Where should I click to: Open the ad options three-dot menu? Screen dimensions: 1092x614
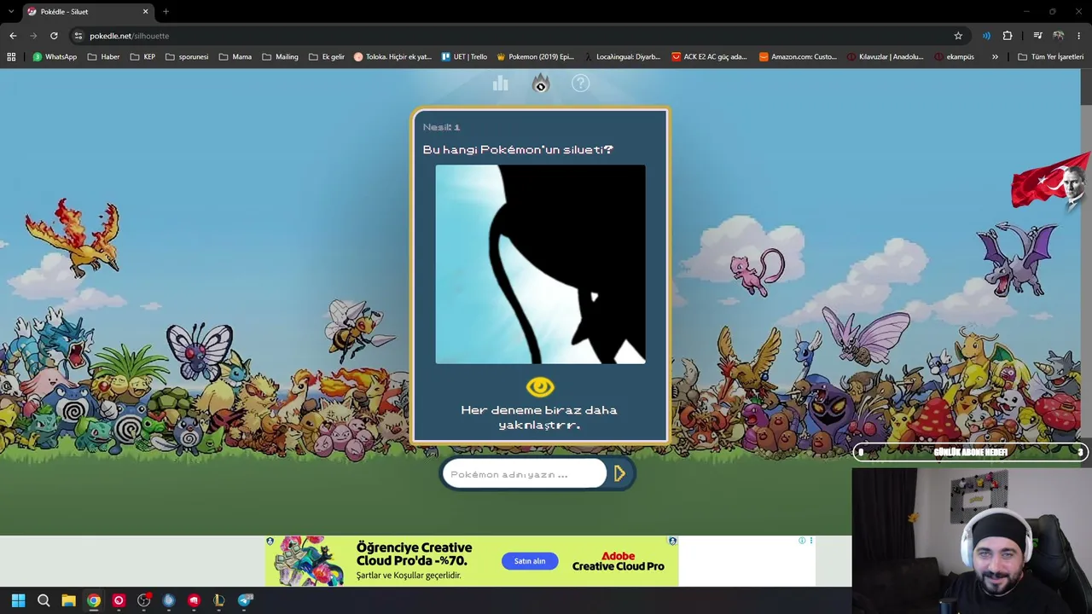810,541
